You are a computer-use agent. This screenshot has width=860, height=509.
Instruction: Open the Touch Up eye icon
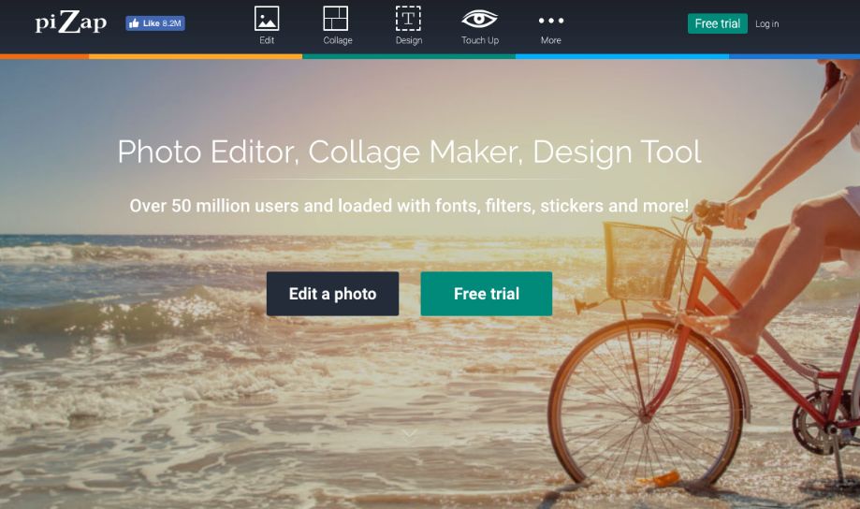[x=479, y=19]
